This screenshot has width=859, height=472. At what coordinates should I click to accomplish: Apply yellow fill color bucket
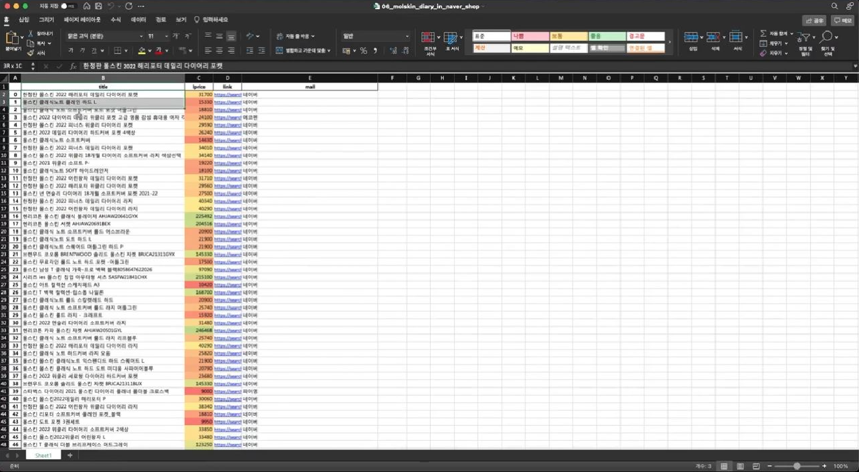(142, 51)
